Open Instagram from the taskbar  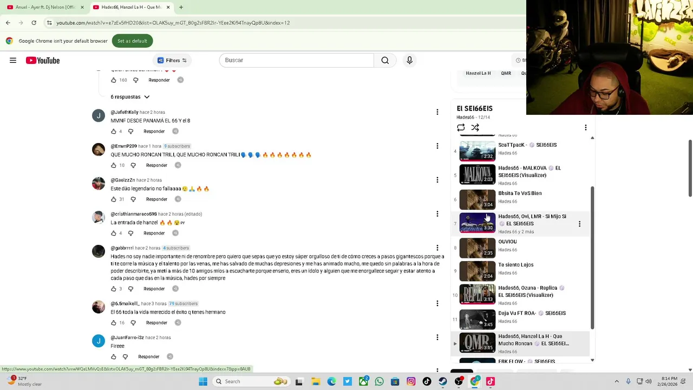[411, 381]
